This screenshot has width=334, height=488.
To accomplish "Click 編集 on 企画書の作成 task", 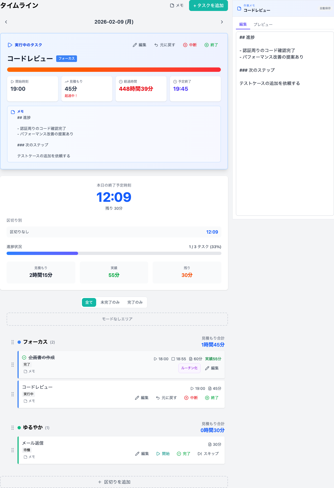I will (x=212, y=368).
